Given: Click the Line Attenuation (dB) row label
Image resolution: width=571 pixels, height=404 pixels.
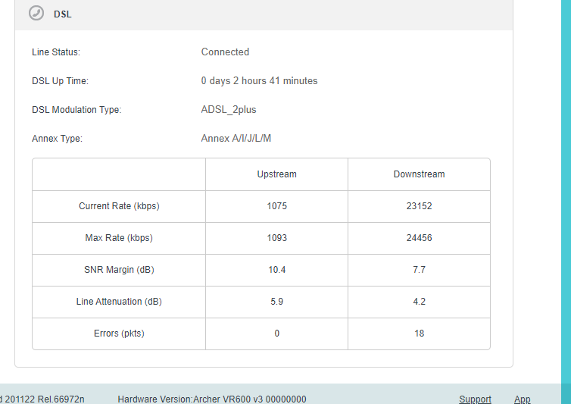Looking at the screenshot, I should pyautogui.click(x=119, y=302).
